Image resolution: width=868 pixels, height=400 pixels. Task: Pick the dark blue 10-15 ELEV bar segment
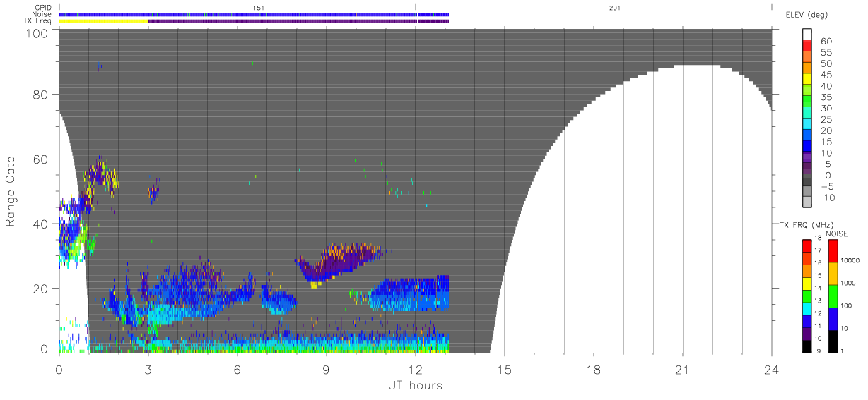pyautogui.click(x=808, y=147)
